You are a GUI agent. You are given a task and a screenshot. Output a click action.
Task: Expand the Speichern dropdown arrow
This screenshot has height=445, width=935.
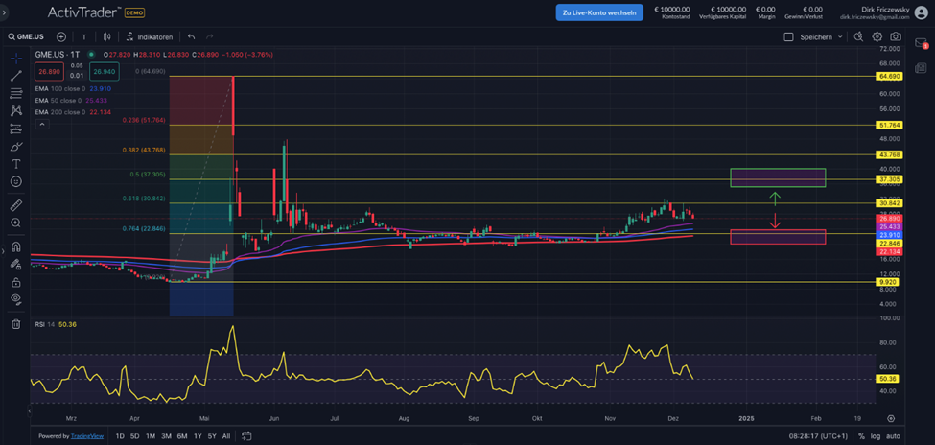point(840,36)
